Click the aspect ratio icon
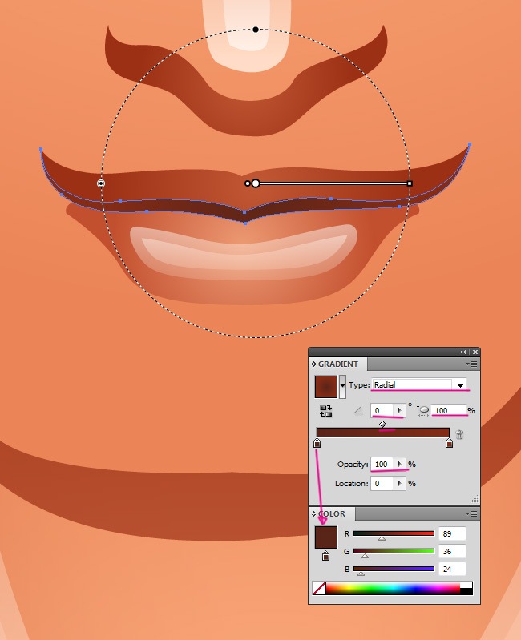 [x=422, y=411]
